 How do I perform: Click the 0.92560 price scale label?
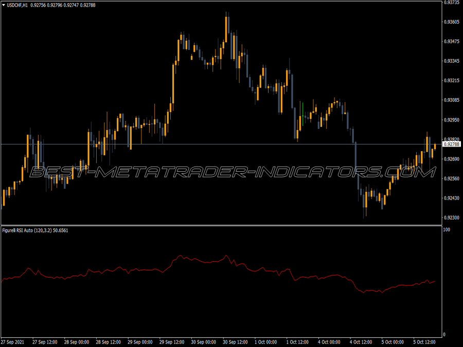coord(452,178)
